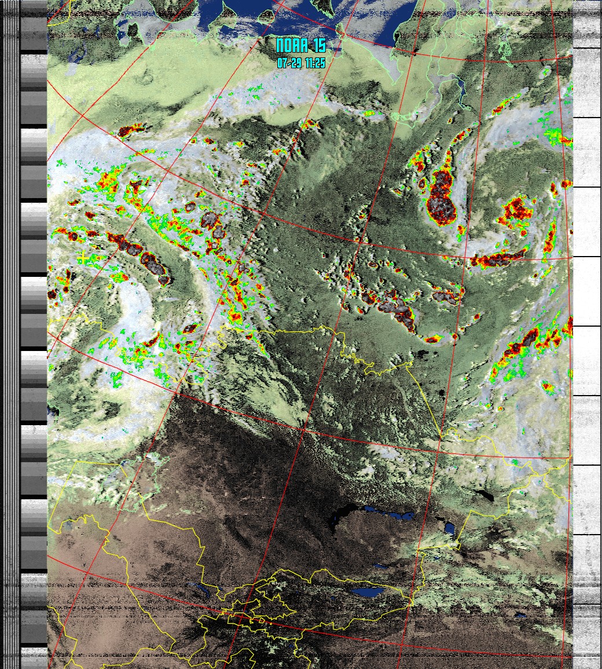
Task: Click the yellow crosshair ground station marker
Action: [x=83, y=258]
